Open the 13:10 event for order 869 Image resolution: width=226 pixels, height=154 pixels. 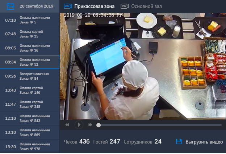[x=30, y=132]
